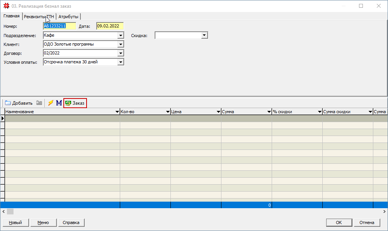Open Справка help button
The height and width of the screenshot is (231, 388).
(x=71, y=223)
